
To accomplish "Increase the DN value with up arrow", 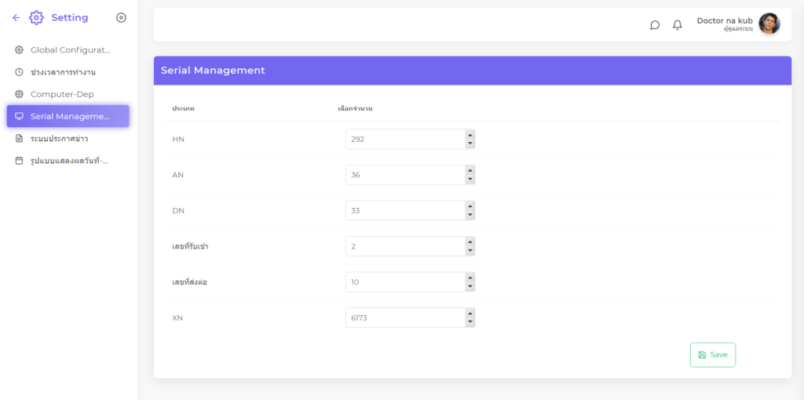I will [x=470, y=206].
